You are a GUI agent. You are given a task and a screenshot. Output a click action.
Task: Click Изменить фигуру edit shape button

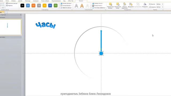[12, 3]
